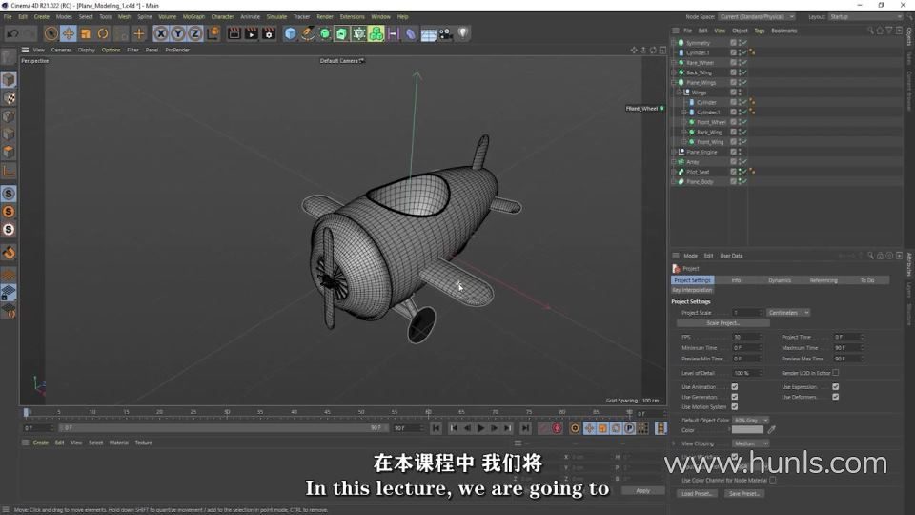The width and height of the screenshot is (915, 515).
Task: Open the Key Interpolation tab
Action: click(692, 290)
